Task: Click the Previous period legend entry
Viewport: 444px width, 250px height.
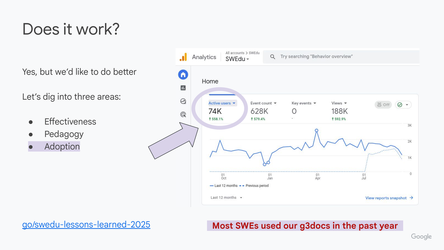Action: coord(254,186)
